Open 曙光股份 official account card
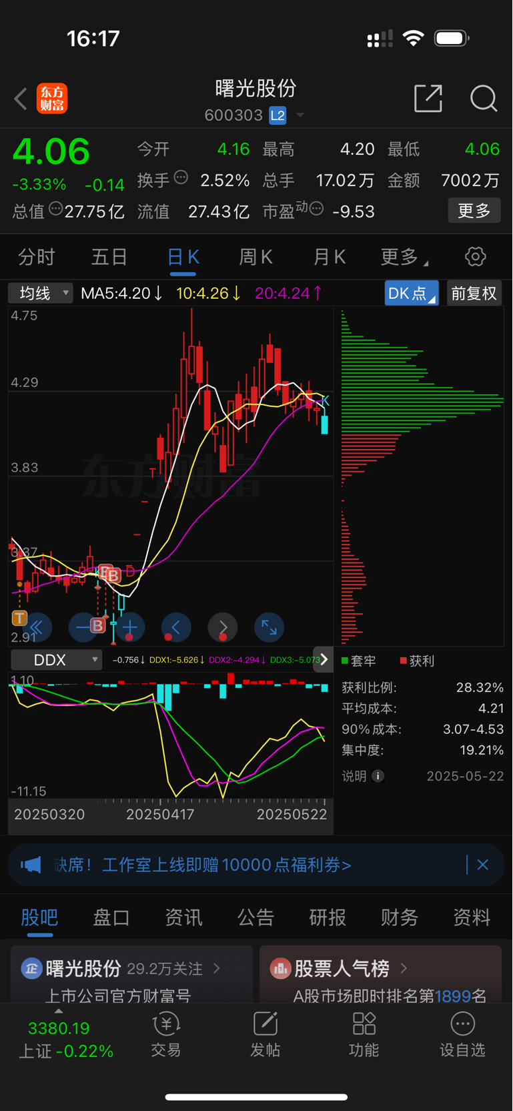 tap(132, 974)
